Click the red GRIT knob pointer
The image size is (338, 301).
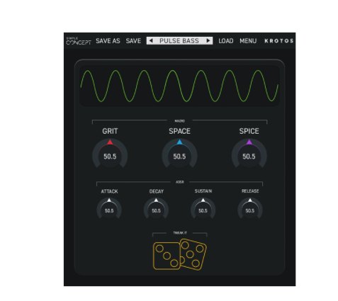(x=110, y=142)
